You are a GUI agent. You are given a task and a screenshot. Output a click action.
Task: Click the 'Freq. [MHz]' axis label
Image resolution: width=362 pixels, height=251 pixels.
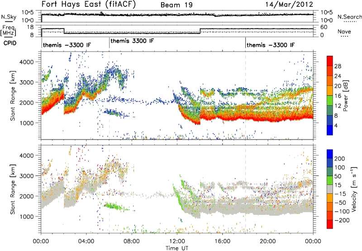tap(8, 30)
